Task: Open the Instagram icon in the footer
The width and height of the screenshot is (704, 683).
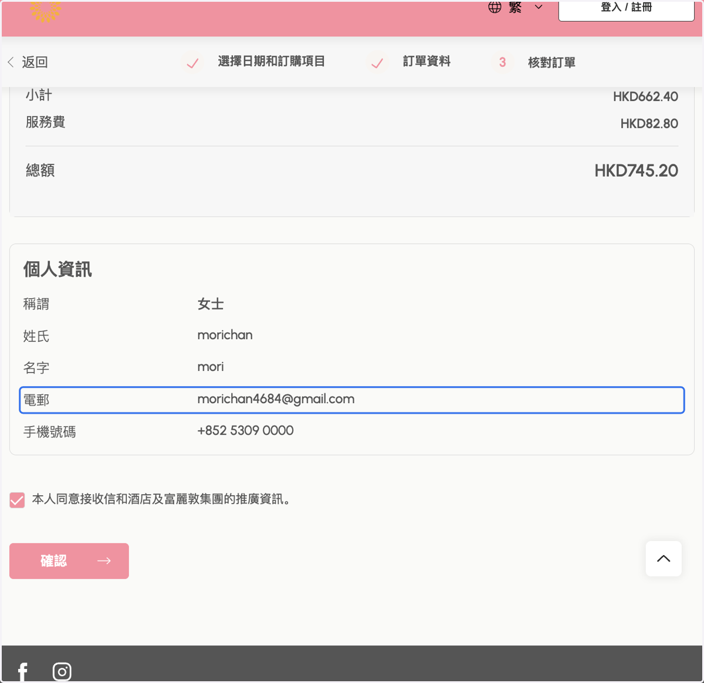Action: click(x=62, y=672)
